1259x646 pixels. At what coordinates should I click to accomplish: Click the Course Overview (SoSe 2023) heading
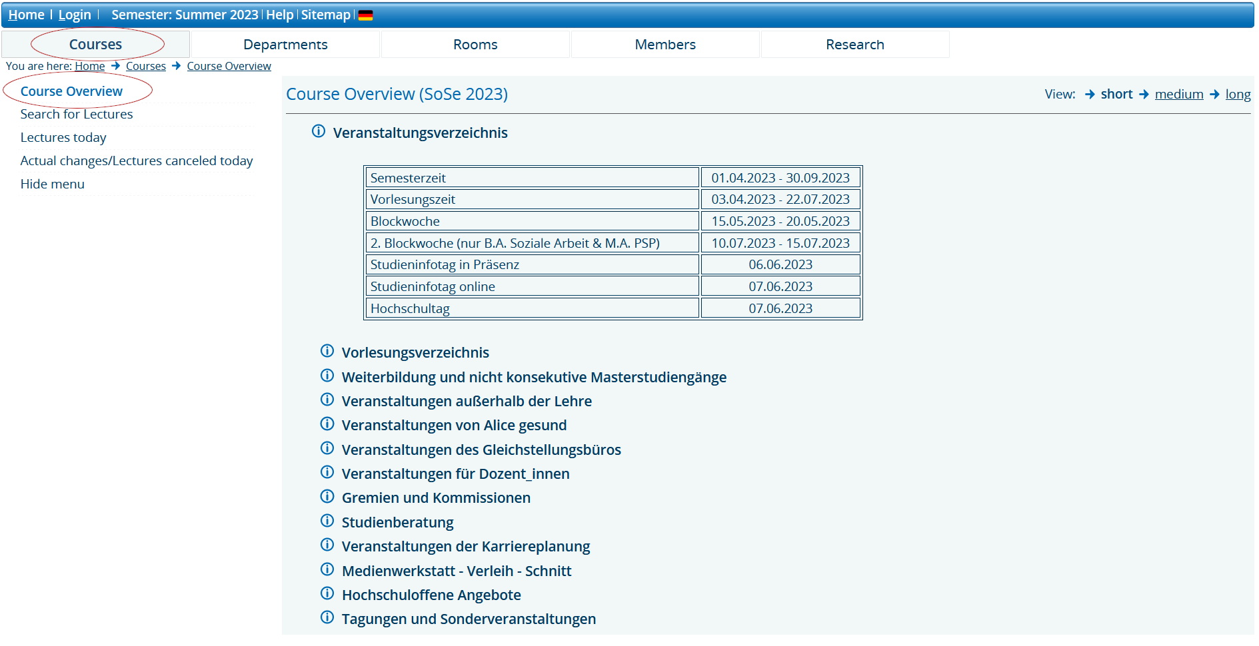point(397,94)
